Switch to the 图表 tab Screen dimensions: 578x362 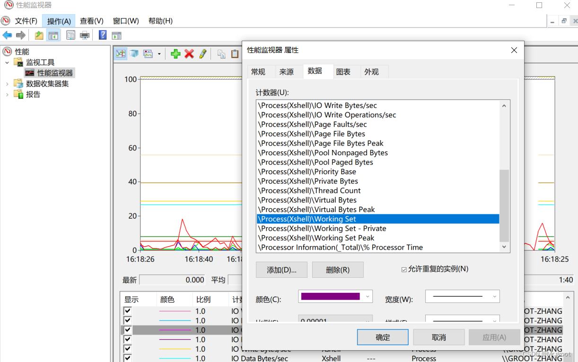(x=345, y=71)
